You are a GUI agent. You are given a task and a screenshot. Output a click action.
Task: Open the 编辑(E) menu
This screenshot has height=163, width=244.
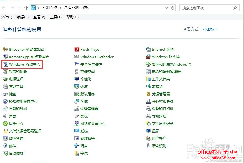pyautogui.click(x=23, y=17)
